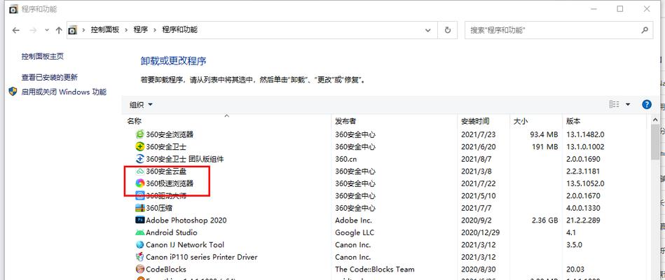This screenshot has height=280, width=665.
Task: Click the 360压缩 archive icon
Action: [x=140, y=208]
